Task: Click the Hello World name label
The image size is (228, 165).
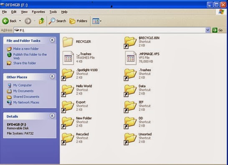Action: [x=84, y=86]
